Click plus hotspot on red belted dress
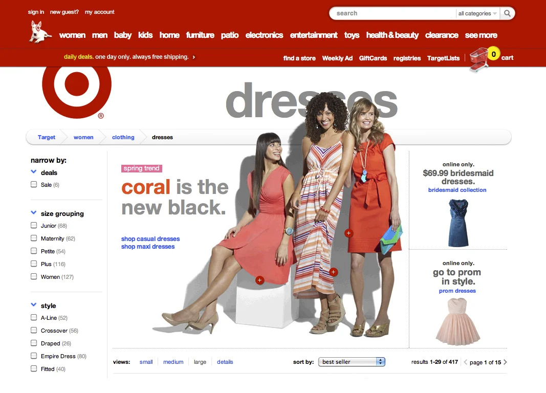This screenshot has height=393, width=546. point(348,233)
